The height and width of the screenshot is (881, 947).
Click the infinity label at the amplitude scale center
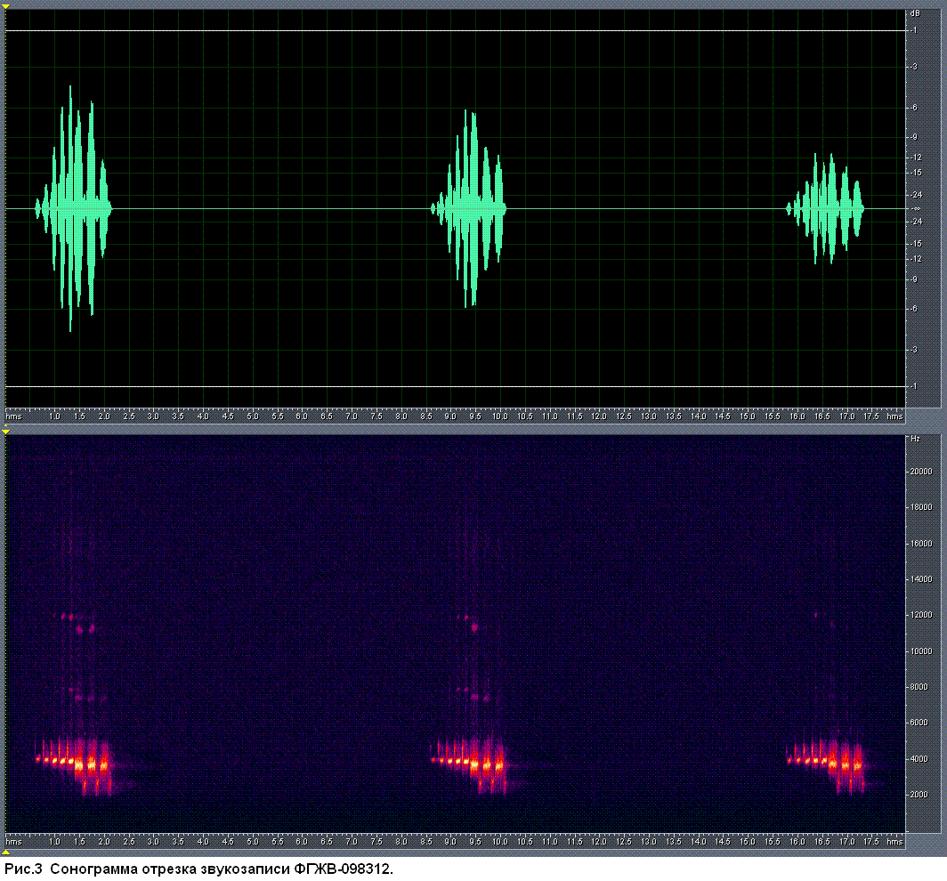[916, 208]
